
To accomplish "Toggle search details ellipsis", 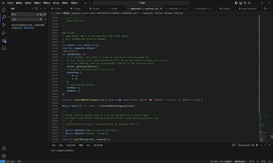I will coord(45,23).
